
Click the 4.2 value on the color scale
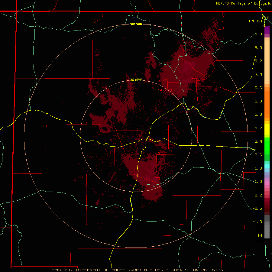[x=258, y=128]
